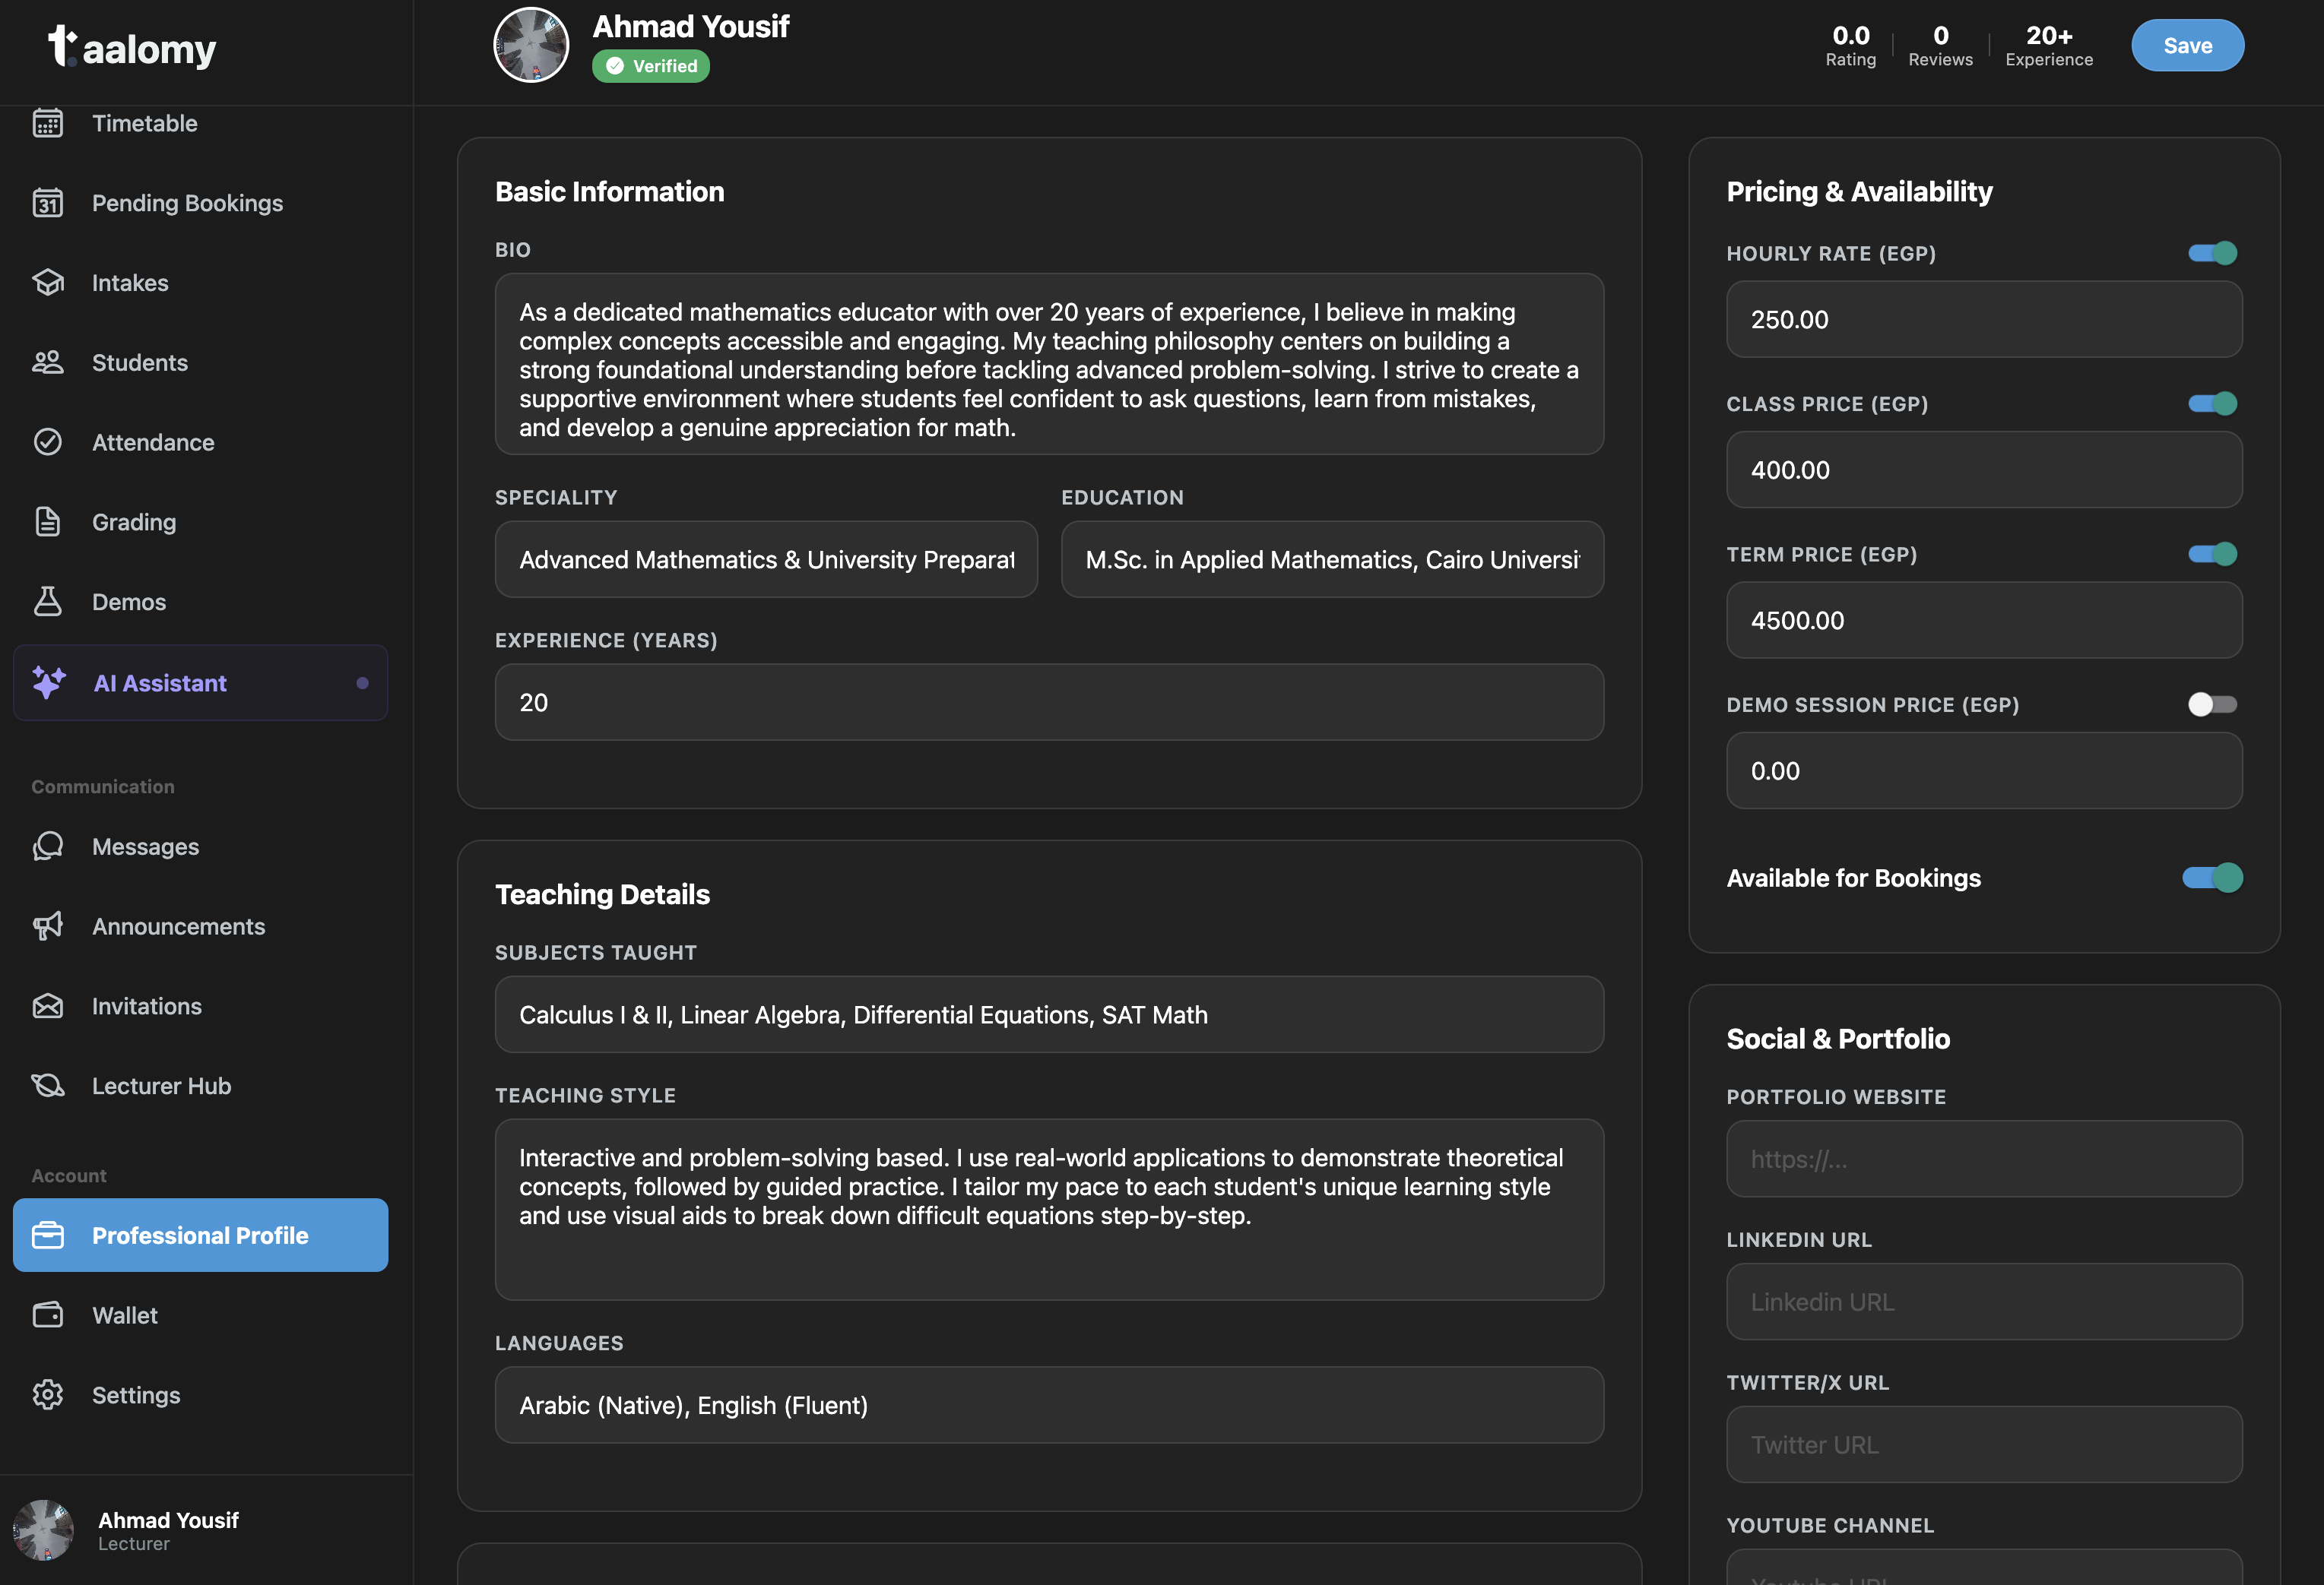Click the Languages input field
2324x1585 pixels.
click(x=1049, y=1404)
